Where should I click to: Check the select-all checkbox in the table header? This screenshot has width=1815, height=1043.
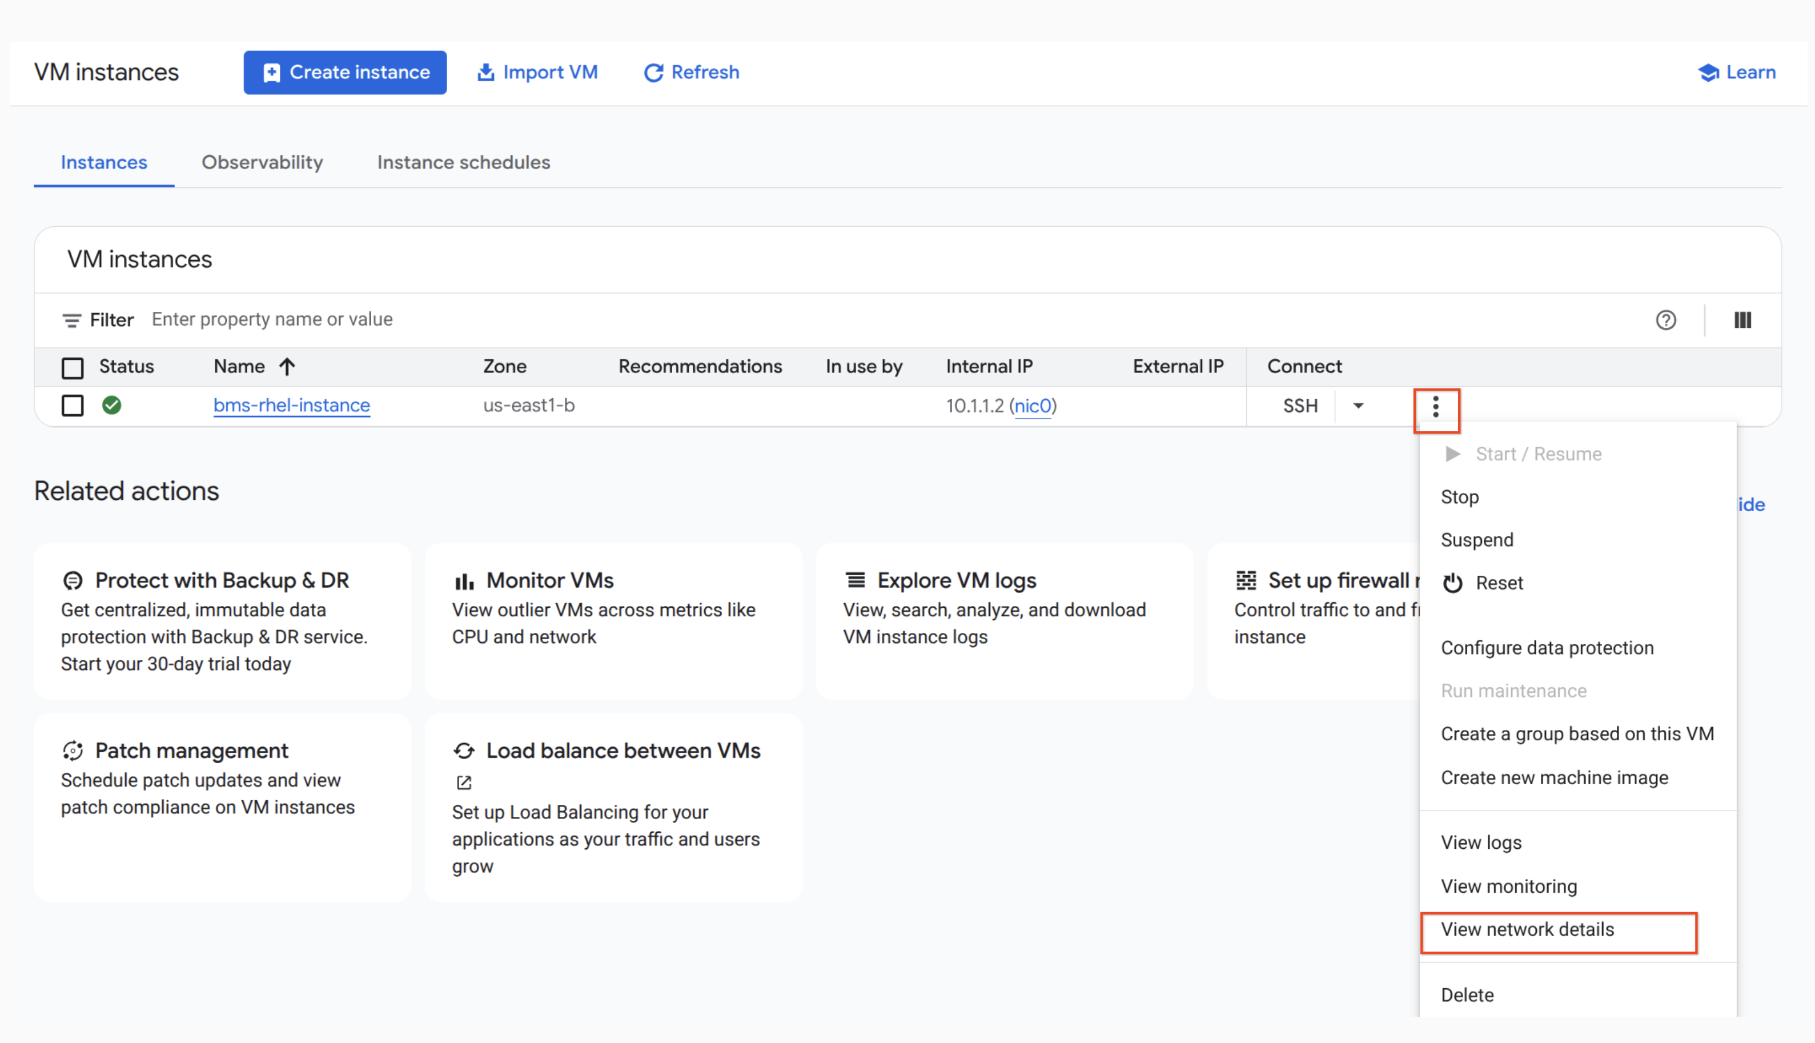(73, 367)
